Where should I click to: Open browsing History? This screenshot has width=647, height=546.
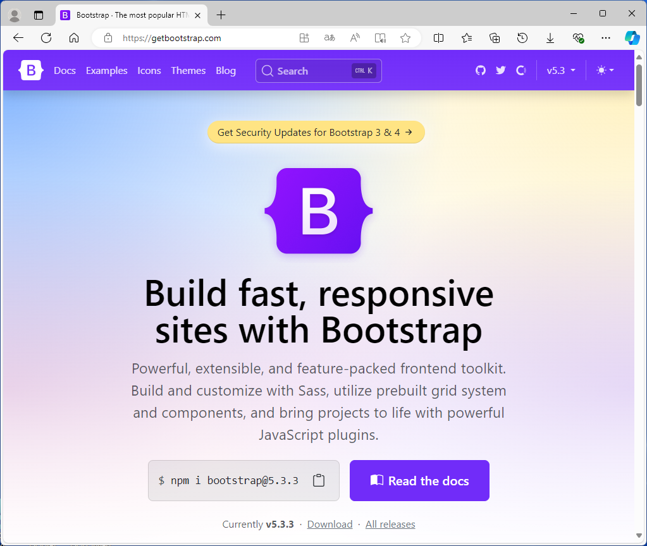pyautogui.click(x=522, y=38)
